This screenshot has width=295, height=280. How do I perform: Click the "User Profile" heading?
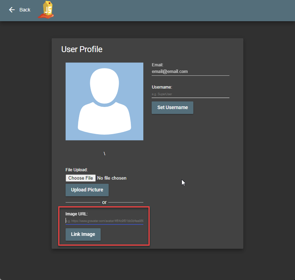(82, 49)
